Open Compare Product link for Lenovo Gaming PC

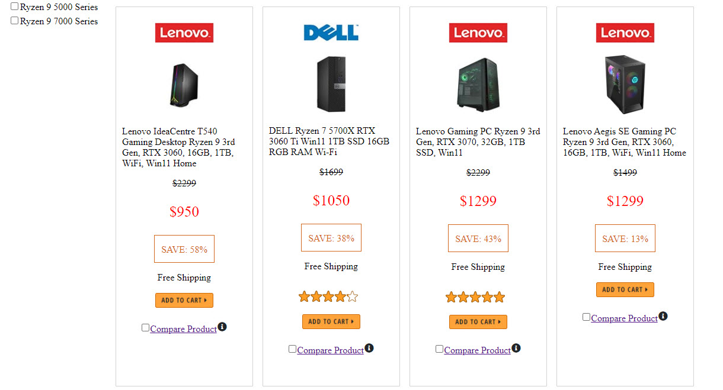coord(477,350)
